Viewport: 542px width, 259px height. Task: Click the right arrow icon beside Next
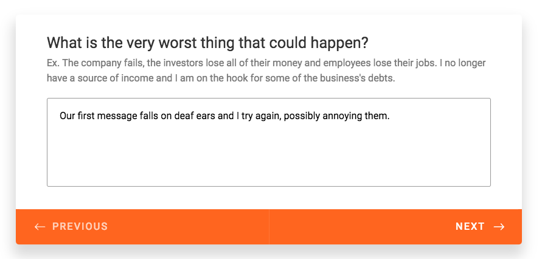(499, 227)
